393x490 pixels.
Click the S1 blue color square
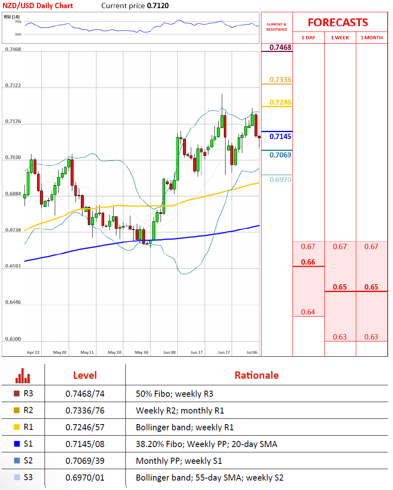(17, 444)
